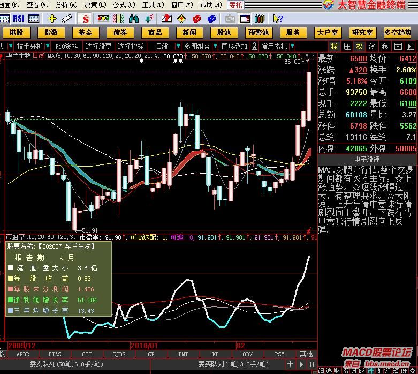Screen dimensions: 418x374
Task: Select the ruler measurement tool icon
Action: point(67,18)
